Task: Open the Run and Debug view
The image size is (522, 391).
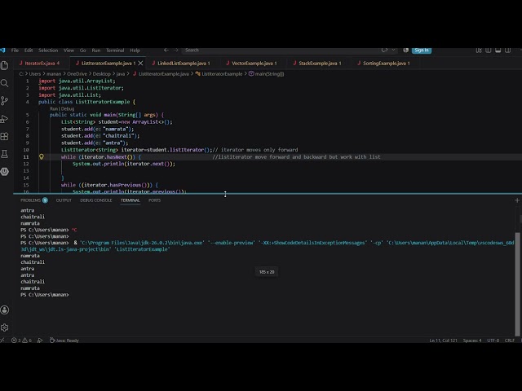Action: tap(5, 119)
